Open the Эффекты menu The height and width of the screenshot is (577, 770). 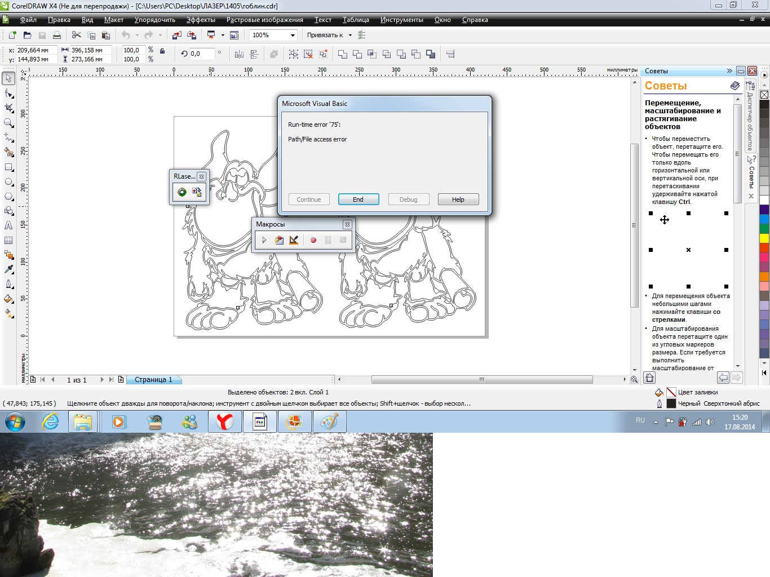click(201, 20)
